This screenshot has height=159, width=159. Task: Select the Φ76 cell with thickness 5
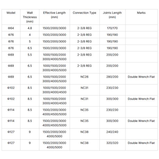coord(11,42)
